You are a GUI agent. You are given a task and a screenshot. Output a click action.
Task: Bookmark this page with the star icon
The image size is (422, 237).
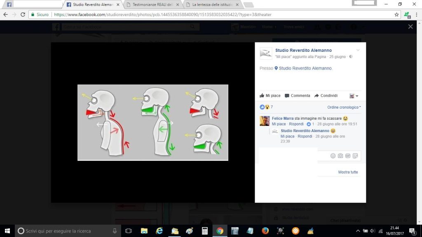(x=396, y=14)
